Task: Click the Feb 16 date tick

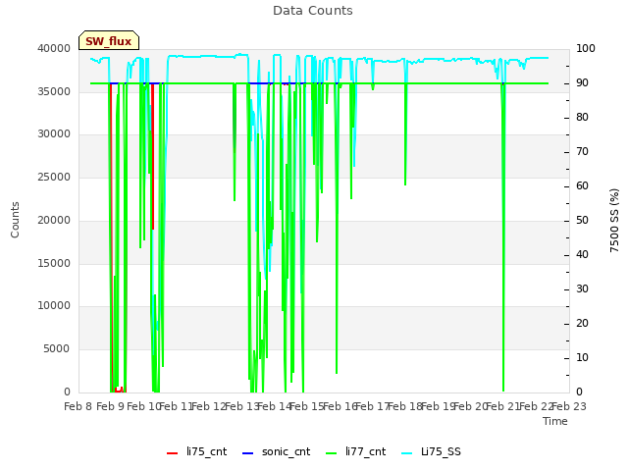Action: pos(340,407)
